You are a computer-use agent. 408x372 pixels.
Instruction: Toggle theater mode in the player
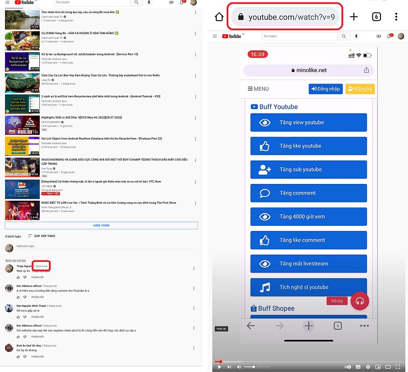(x=388, y=367)
